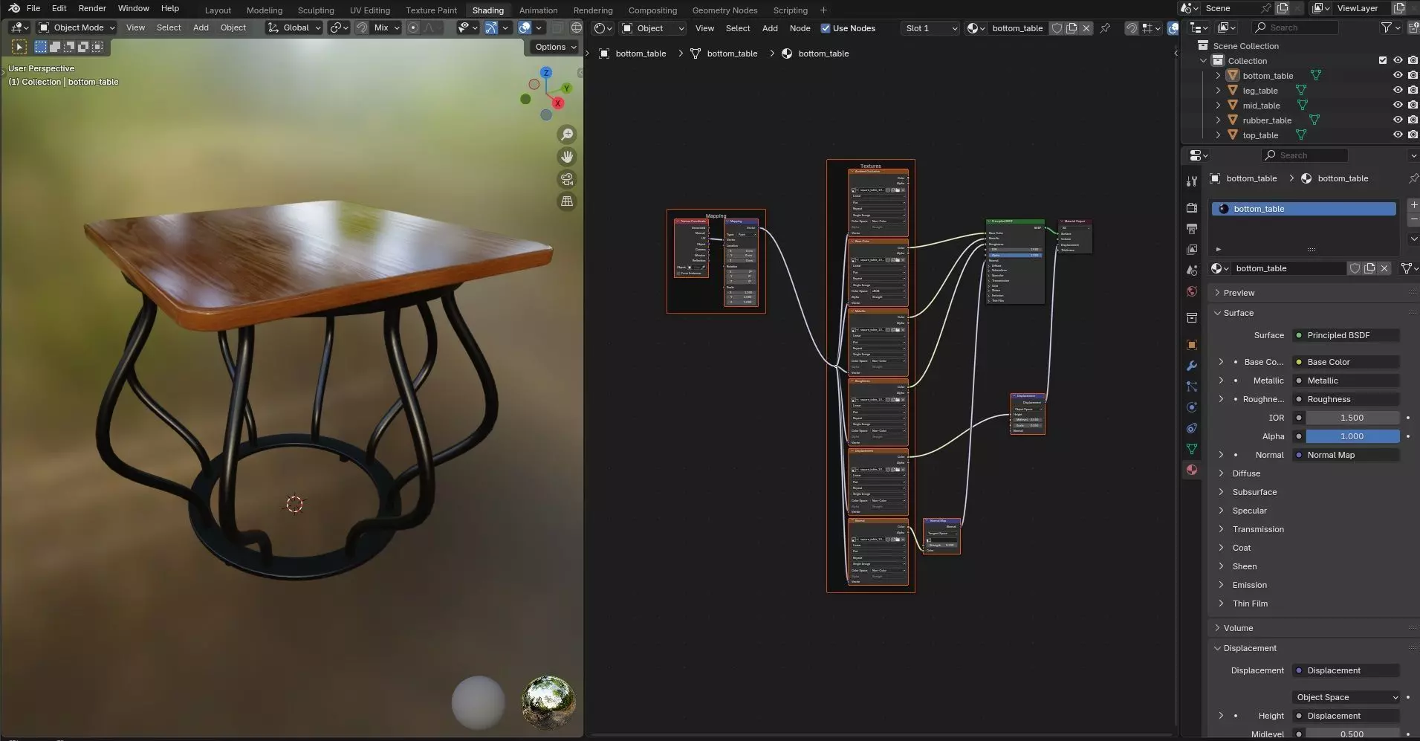Viewport: 1420px width, 741px height.
Task: Open the Render properties tab
Action: click(x=1192, y=207)
